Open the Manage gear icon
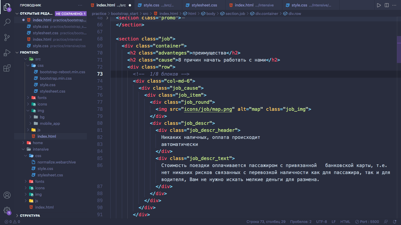The width and height of the screenshot is (401, 225). point(7,210)
